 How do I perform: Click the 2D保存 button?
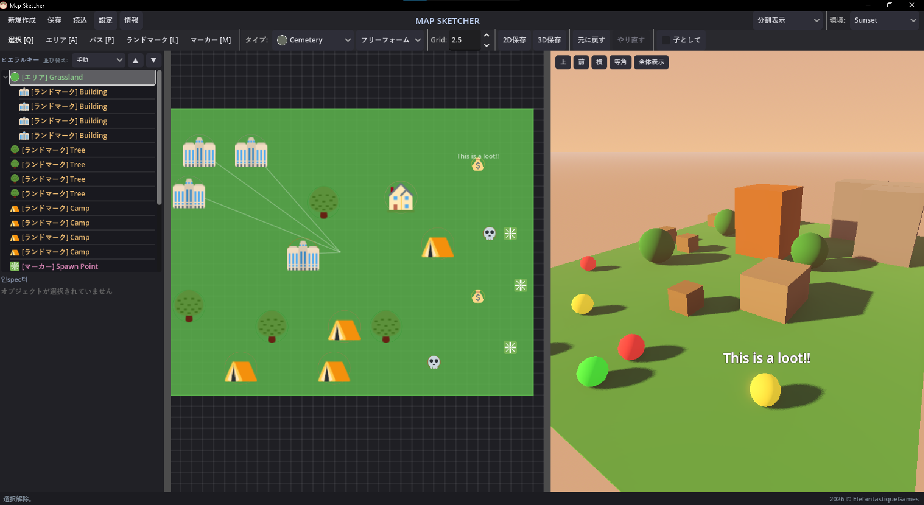coord(514,40)
